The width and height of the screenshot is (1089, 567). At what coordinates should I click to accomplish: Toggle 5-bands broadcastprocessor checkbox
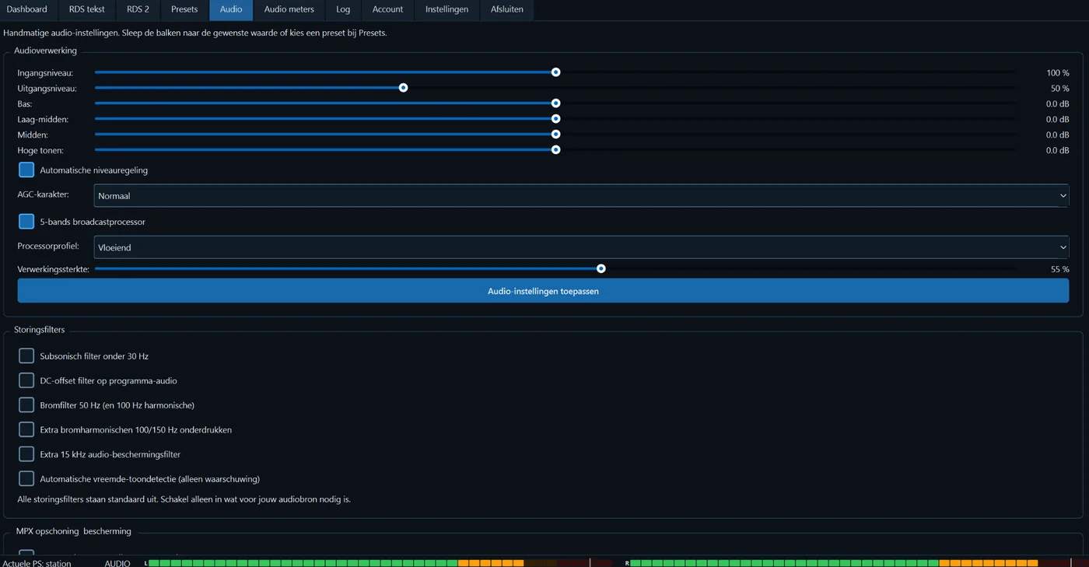tap(26, 222)
